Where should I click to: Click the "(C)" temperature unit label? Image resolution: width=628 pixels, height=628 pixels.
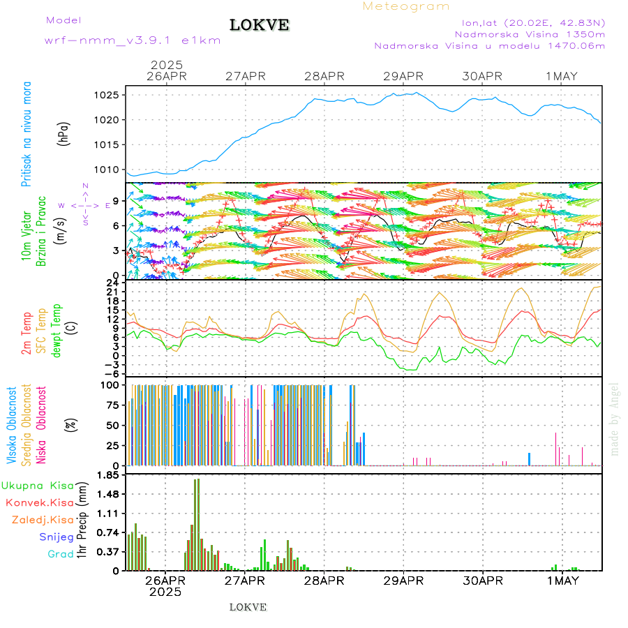tap(72, 328)
